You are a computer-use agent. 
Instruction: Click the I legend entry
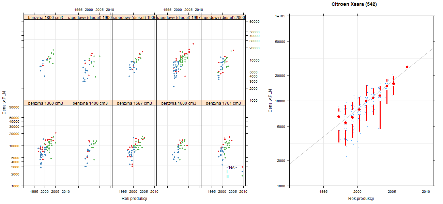[227, 172]
